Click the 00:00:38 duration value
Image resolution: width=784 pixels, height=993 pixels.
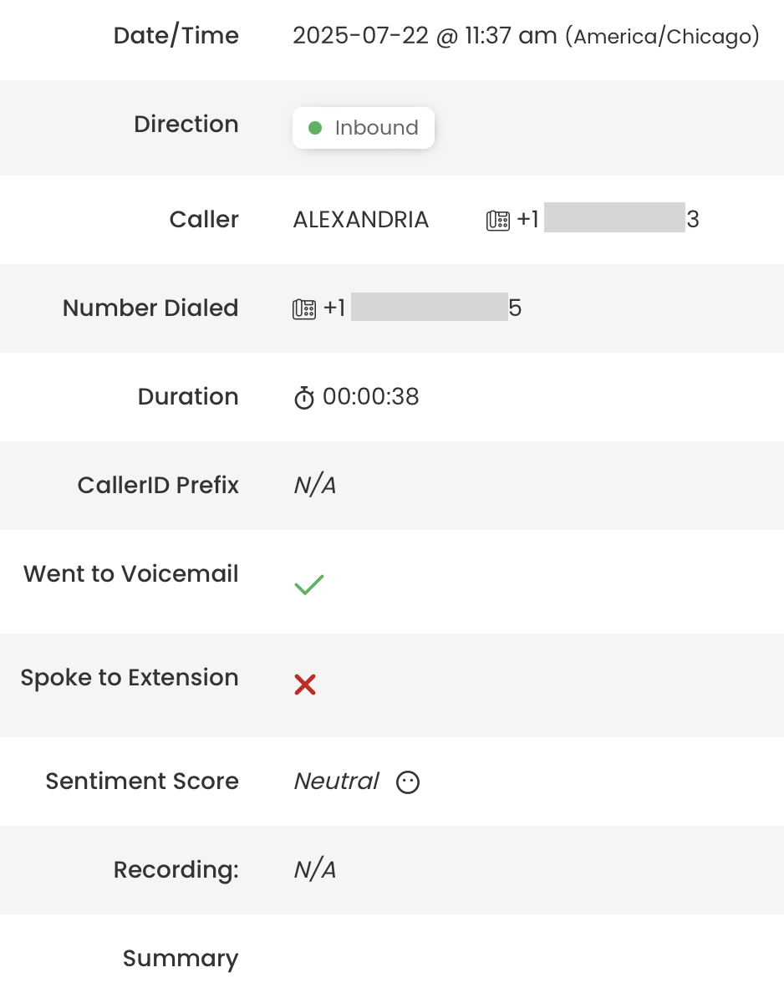pyautogui.click(x=371, y=397)
